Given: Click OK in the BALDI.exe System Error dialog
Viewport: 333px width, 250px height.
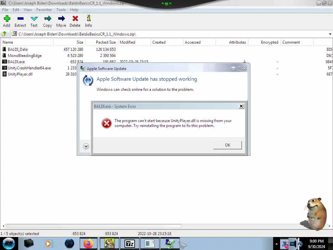Looking at the screenshot, I should point(227,145).
